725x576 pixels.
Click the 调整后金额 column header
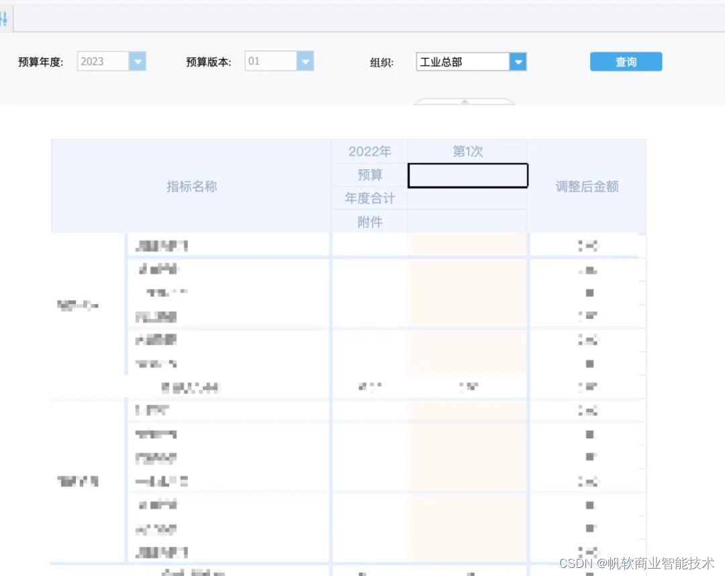[587, 186]
